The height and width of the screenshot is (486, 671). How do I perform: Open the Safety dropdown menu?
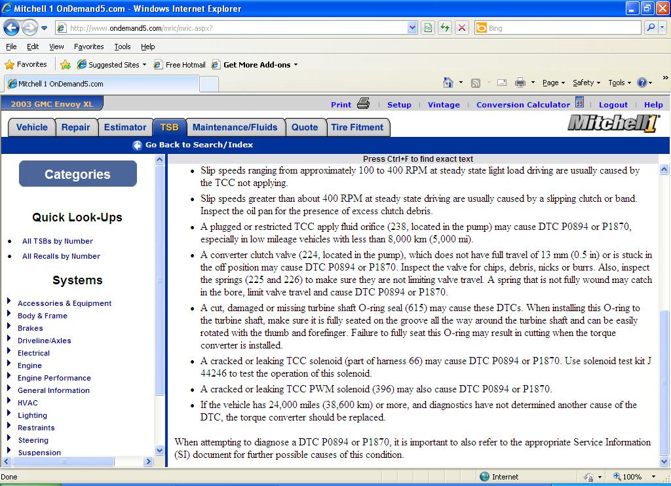tap(586, 83)
